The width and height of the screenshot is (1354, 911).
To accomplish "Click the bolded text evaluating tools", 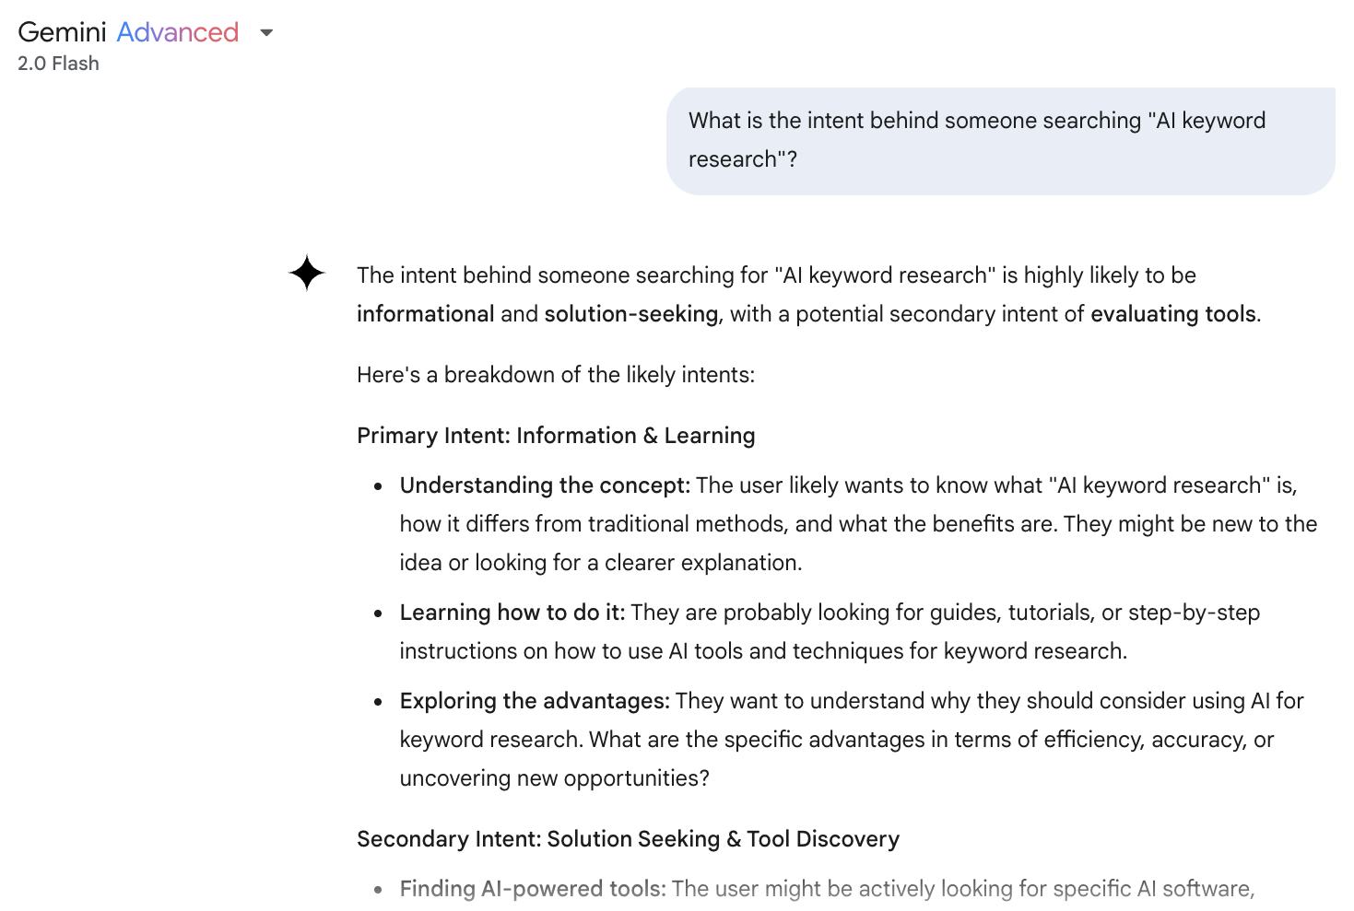I will (x=1172, y=313).
